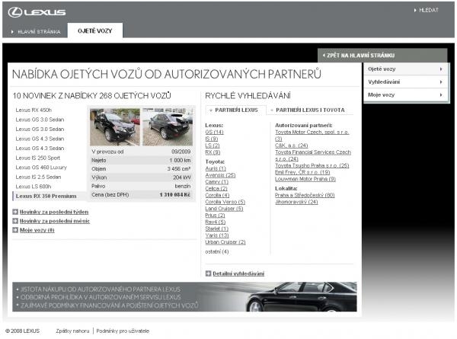
Task: Select the Ojeté vozy tab
Action: tap(95, 30)
